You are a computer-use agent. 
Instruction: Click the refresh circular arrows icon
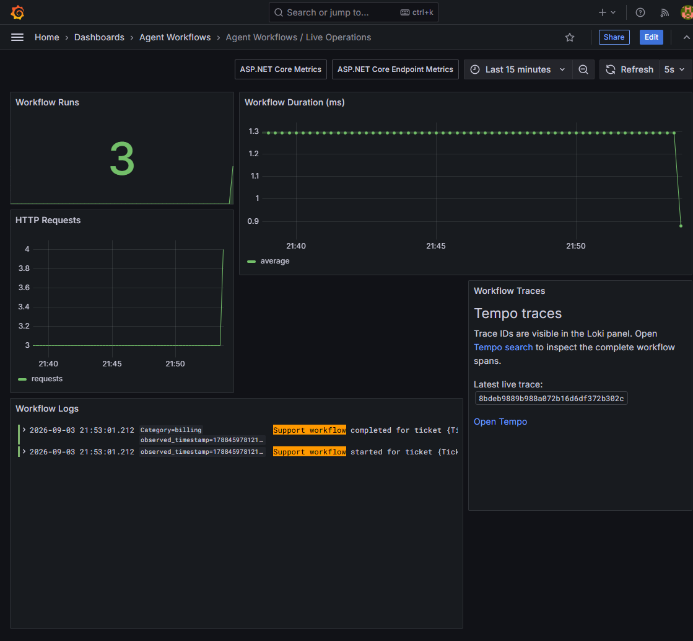click(611, 69)
